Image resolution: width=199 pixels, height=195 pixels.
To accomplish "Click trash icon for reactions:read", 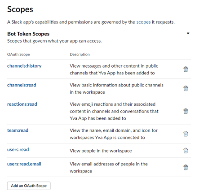I will [x=186, y=111].
